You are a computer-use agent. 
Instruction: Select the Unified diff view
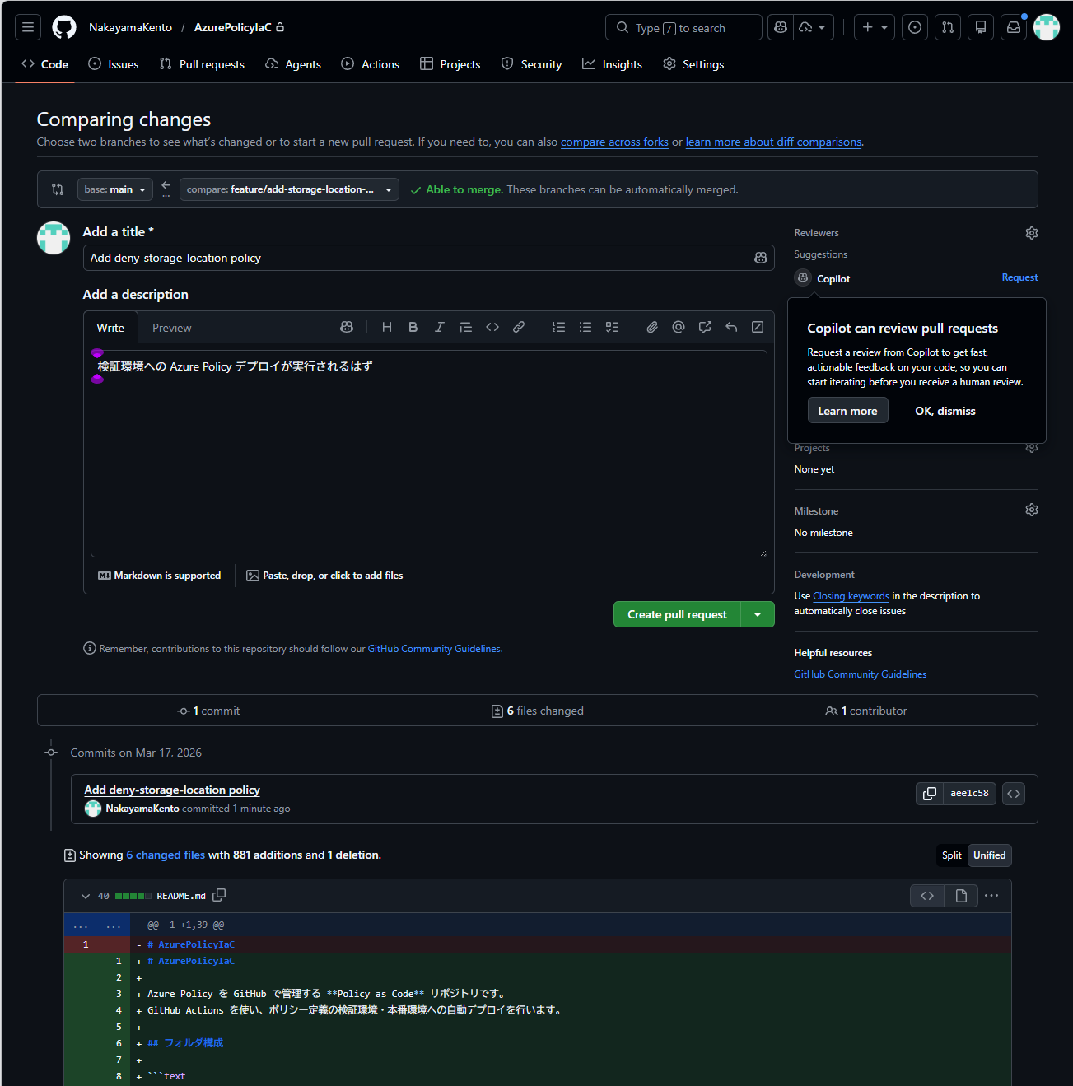(x=989, y=855)
